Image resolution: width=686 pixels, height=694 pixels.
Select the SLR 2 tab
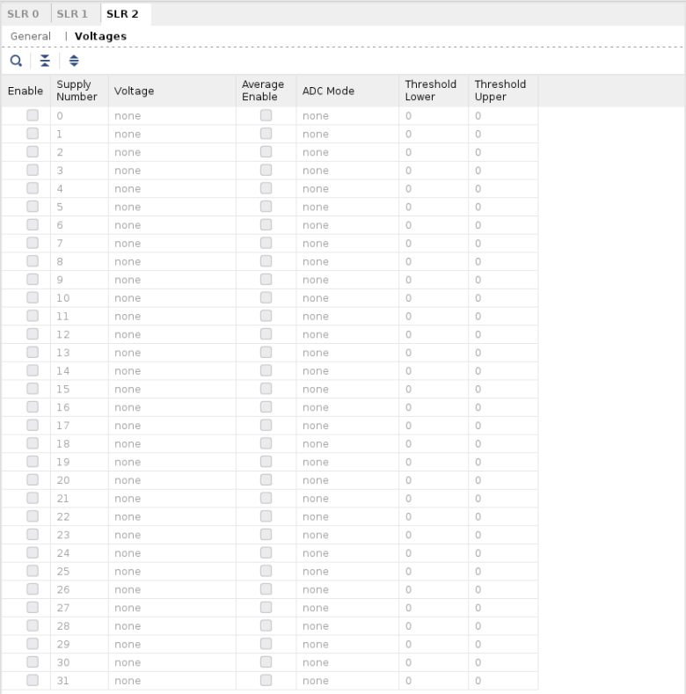click(x=122, y=14)
